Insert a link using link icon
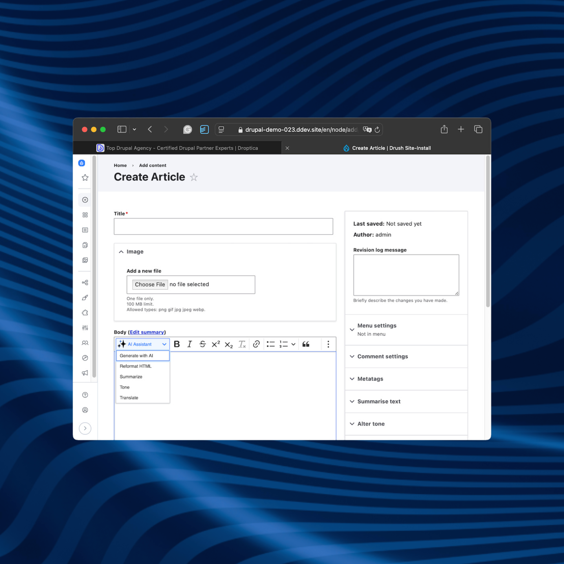The height and width of the screenshot is (564, 564). [x=256, y=344]
